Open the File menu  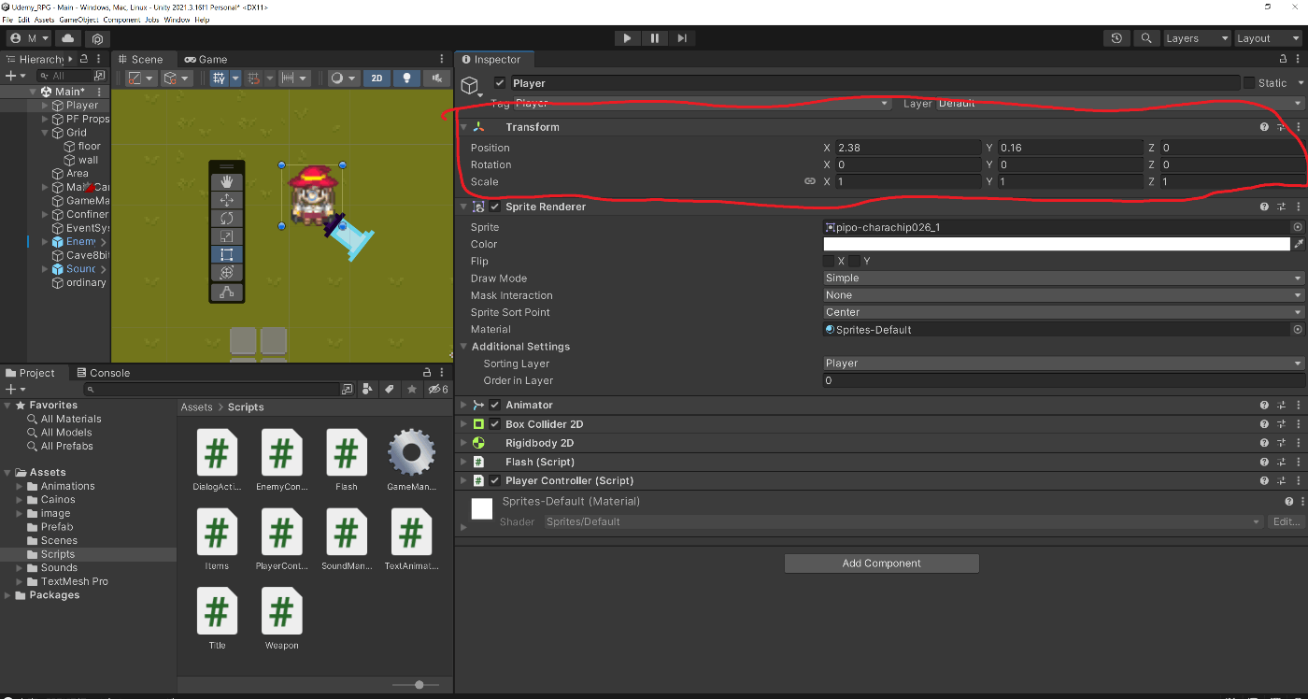(7, 20)
